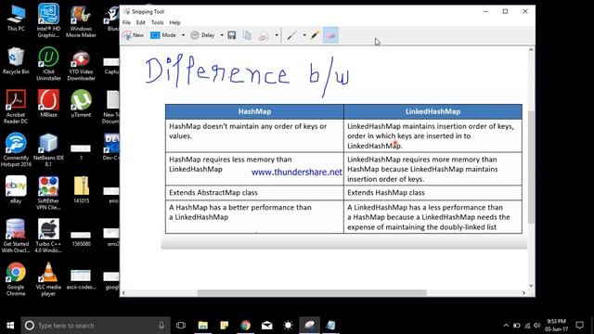
Task: Open Task View on the taskbar
Action: [x=181, y=326]
